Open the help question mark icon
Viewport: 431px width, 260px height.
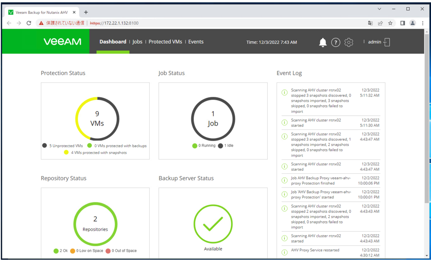(x=335, y=43)
